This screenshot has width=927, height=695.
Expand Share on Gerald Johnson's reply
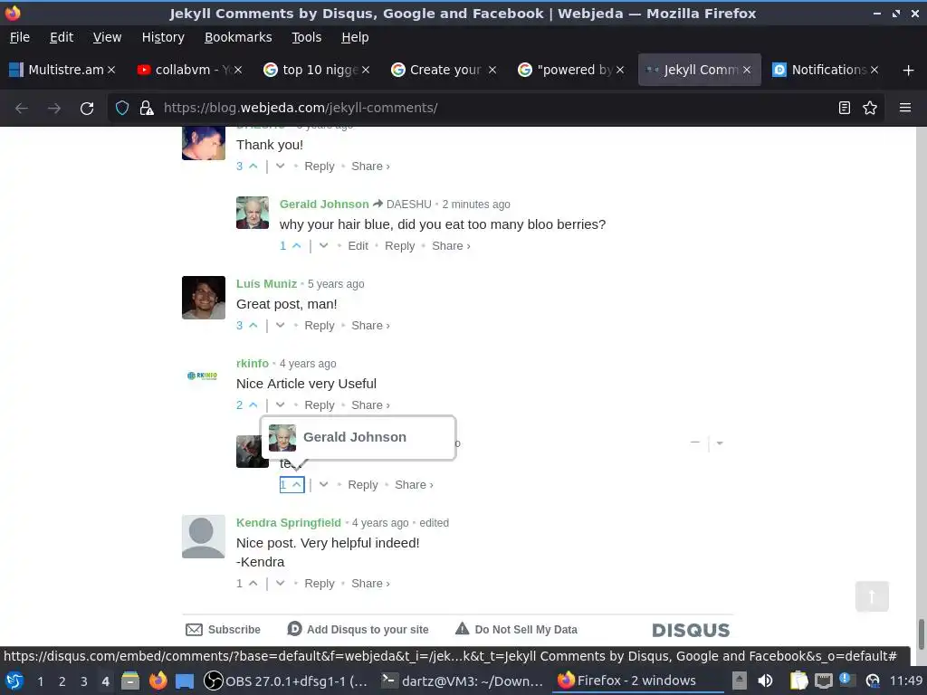[x=451, y=246]
